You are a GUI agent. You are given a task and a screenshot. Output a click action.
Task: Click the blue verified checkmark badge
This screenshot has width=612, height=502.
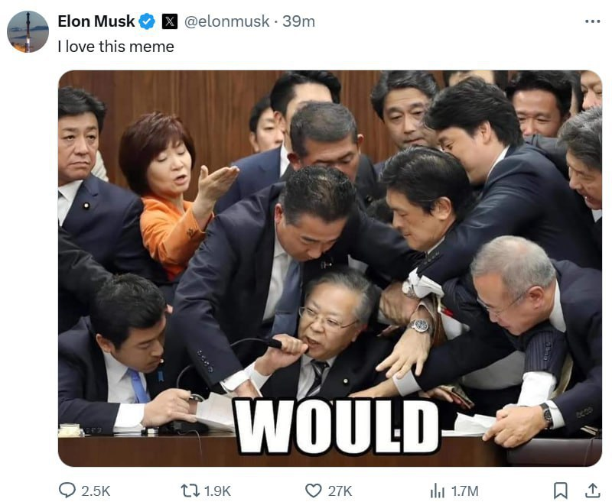[147, 21]
